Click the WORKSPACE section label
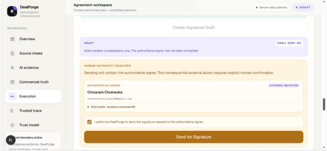 pyautogui.click(x=17, y=28)
